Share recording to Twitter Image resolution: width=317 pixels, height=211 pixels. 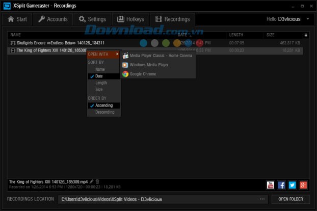click(x=293, y=185)
